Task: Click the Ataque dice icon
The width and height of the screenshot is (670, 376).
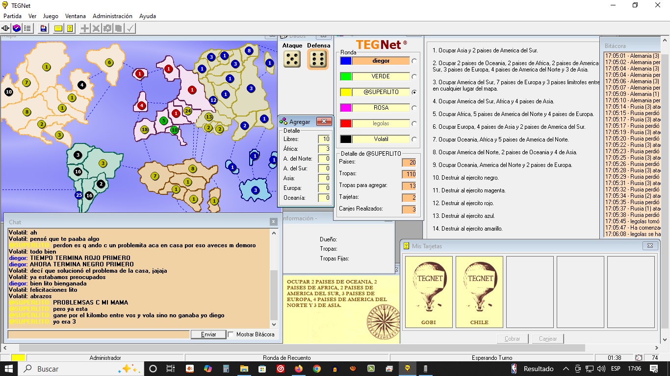Action: [292, 59]
